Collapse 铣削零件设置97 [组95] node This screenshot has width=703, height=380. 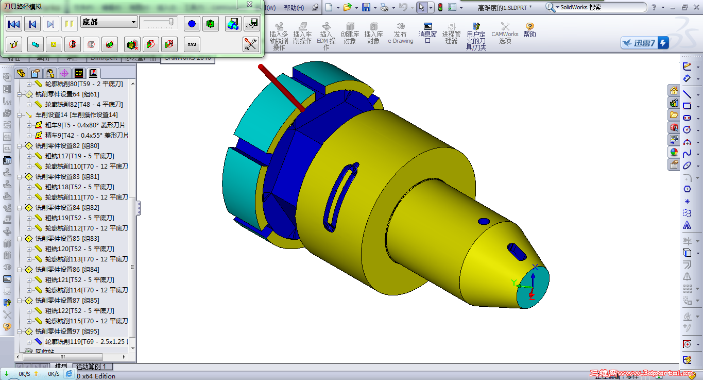click(20, 332)
